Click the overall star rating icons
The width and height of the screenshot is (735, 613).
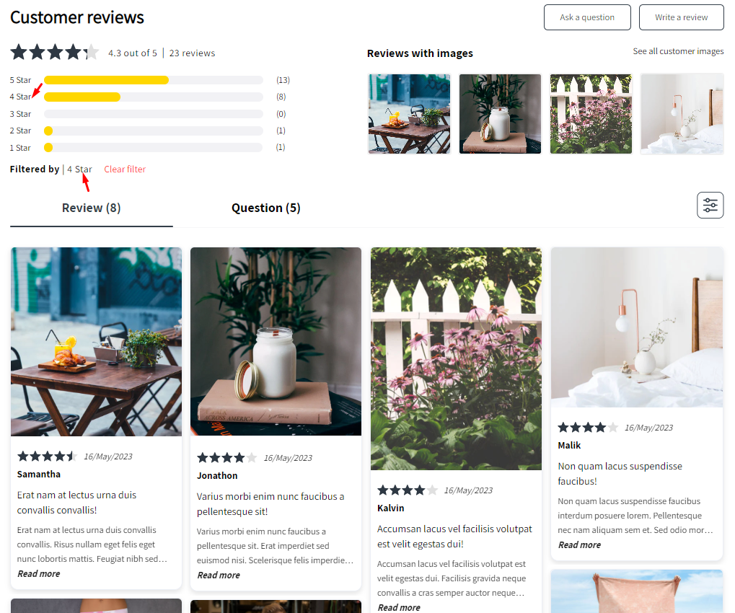(55, 52)
